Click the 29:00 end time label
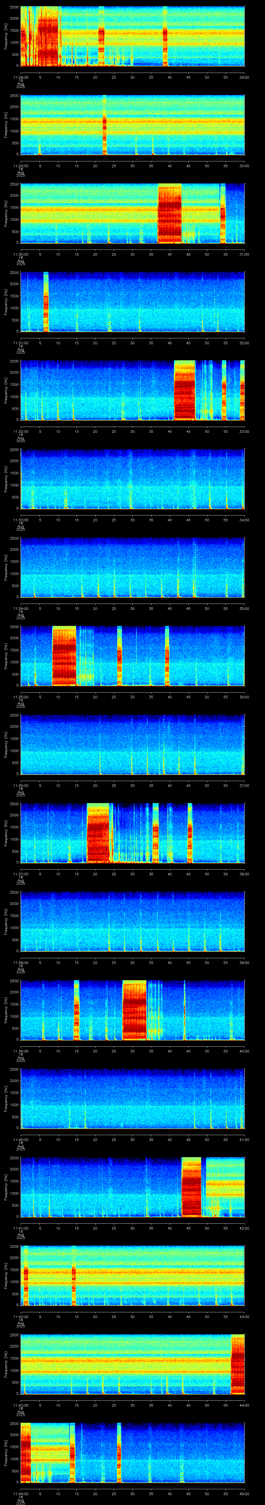The height and width of the screenshot is (1505, 265). [244, 77]
